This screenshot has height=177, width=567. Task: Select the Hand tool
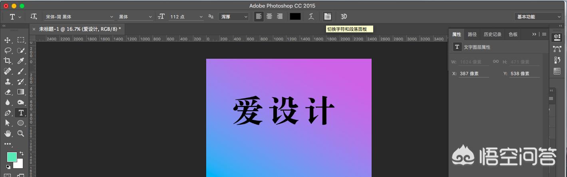pos(8,133)
